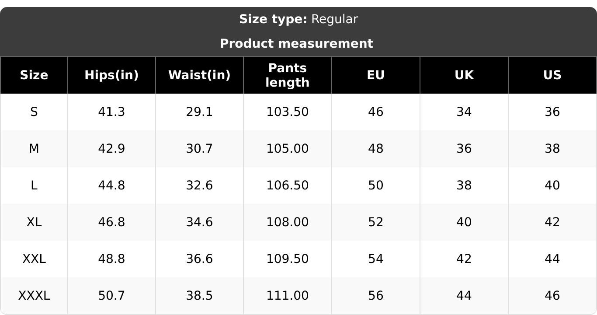
Task: Click the UK column header
Action: 464,75
